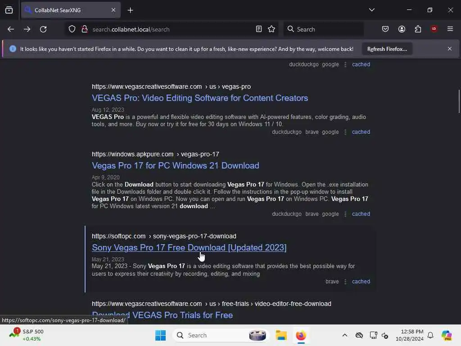Open the Windows Start menu
The height and width of the screenshot is (346, 461).
pos(161,335)
